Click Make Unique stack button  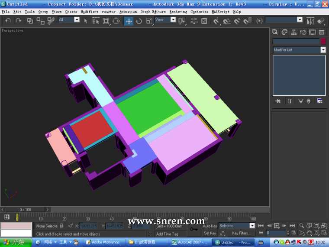[x=300, y=101]
